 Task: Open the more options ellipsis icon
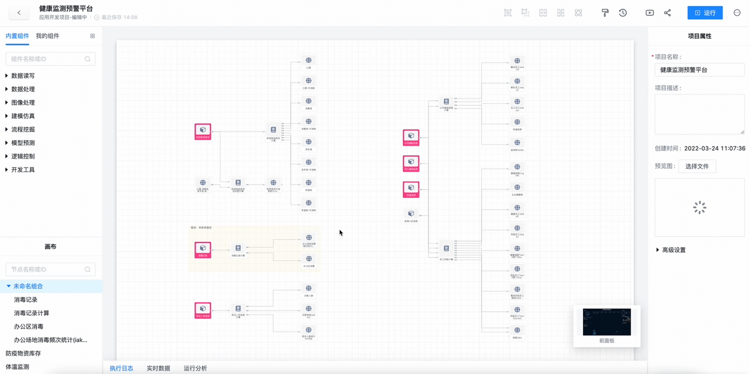pyautogui.click(x=737, y=13)
